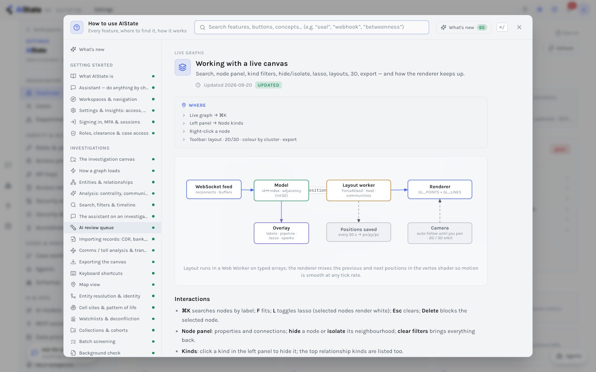Click the magnifier icon for Search, filters & timeline
596x372 pixels.
point(73,205)
